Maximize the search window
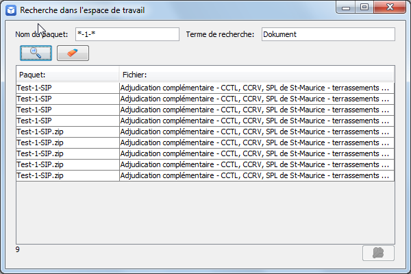Image resolution: width=411 pixels, height=274 pixels. (364, 7)
